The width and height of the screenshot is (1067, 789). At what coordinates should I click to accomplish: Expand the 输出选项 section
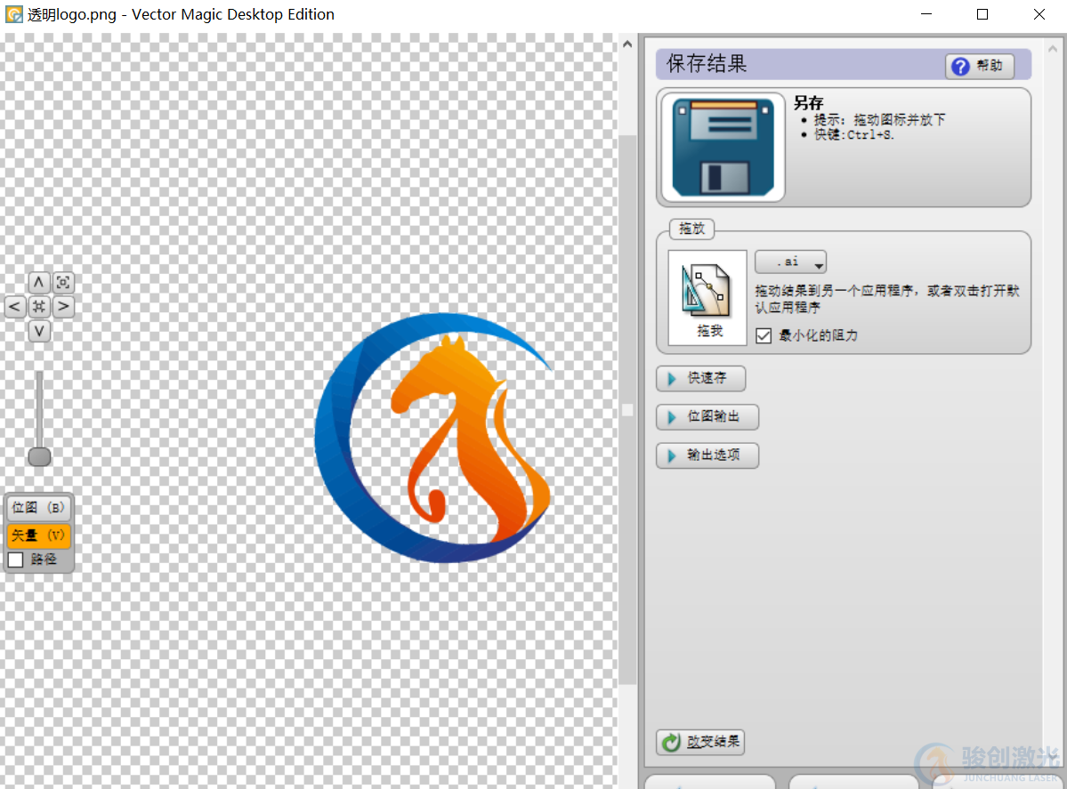tap(707, 455)
